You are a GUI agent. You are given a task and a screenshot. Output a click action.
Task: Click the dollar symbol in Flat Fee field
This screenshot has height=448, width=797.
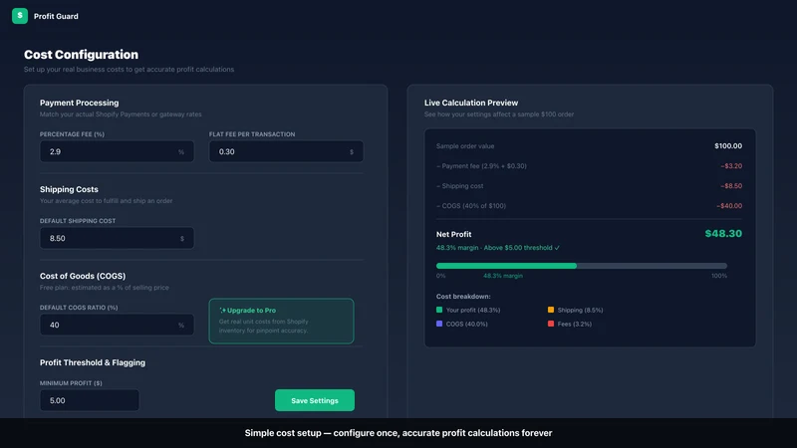[x=352, y=152]
